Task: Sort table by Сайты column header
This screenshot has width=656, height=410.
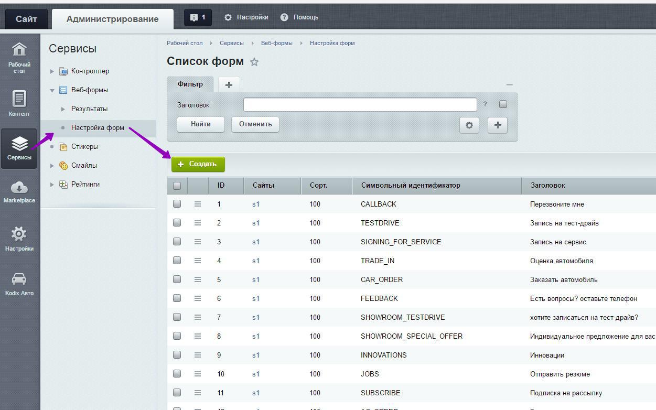Action: (x=273, y=185)
